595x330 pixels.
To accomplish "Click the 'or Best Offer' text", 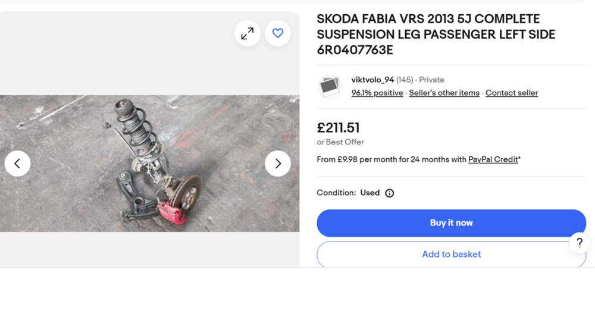I will (340, 142).
